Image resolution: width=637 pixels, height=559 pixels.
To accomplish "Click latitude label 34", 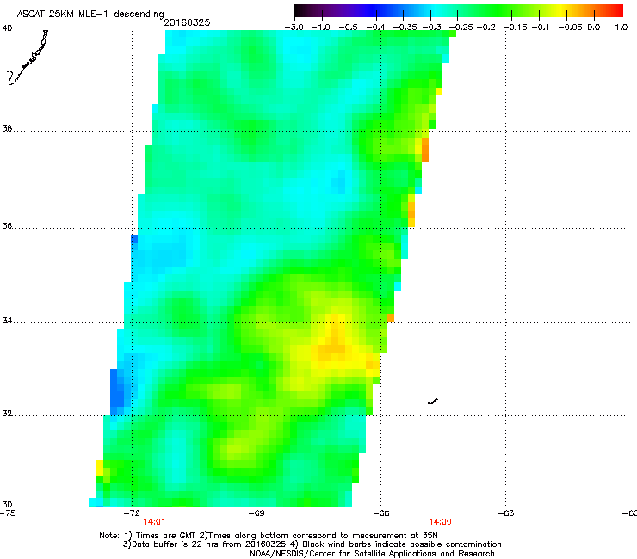I will point(7,321).
